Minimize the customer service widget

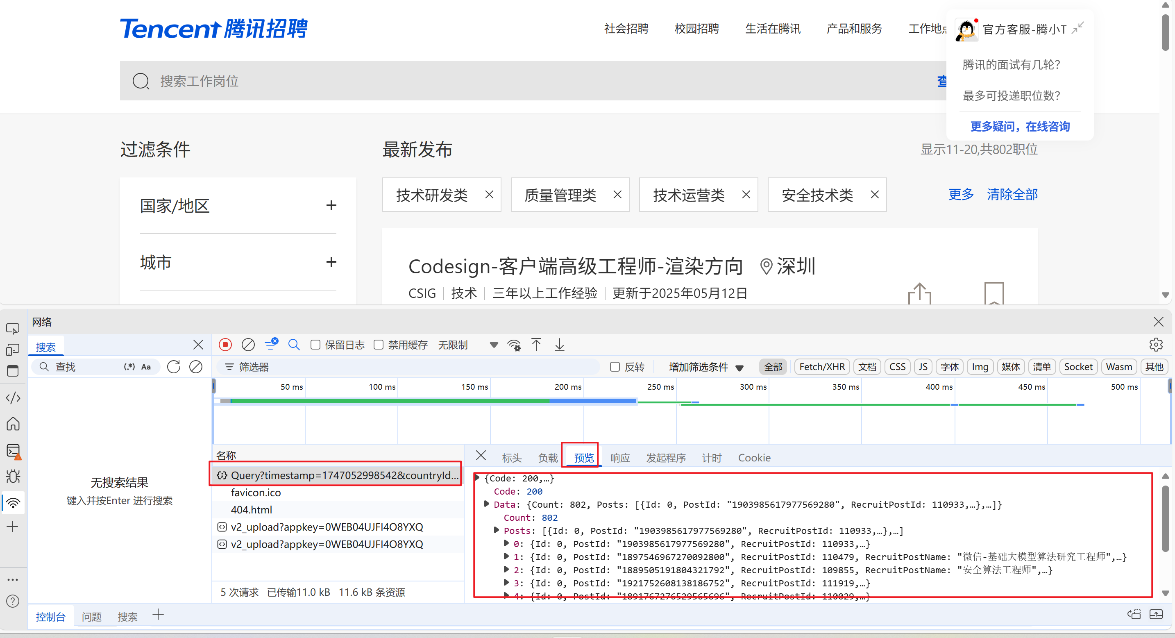tap(1078, 28)
